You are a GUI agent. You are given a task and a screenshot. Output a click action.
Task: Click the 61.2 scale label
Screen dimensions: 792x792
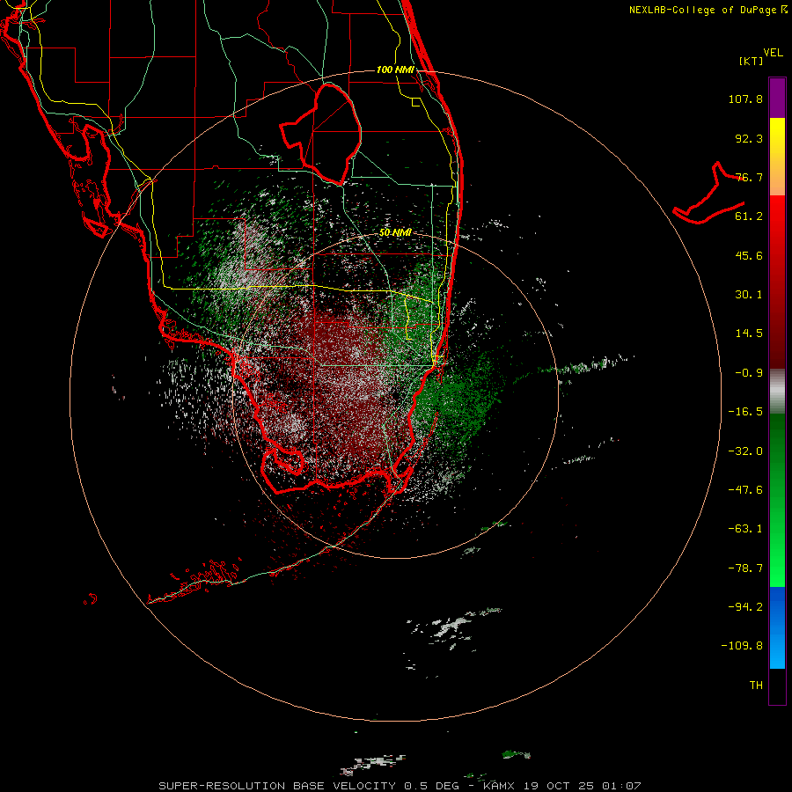coord(749,216)
